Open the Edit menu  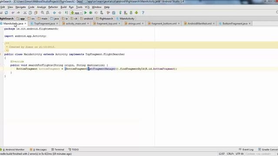coord(3,7)
